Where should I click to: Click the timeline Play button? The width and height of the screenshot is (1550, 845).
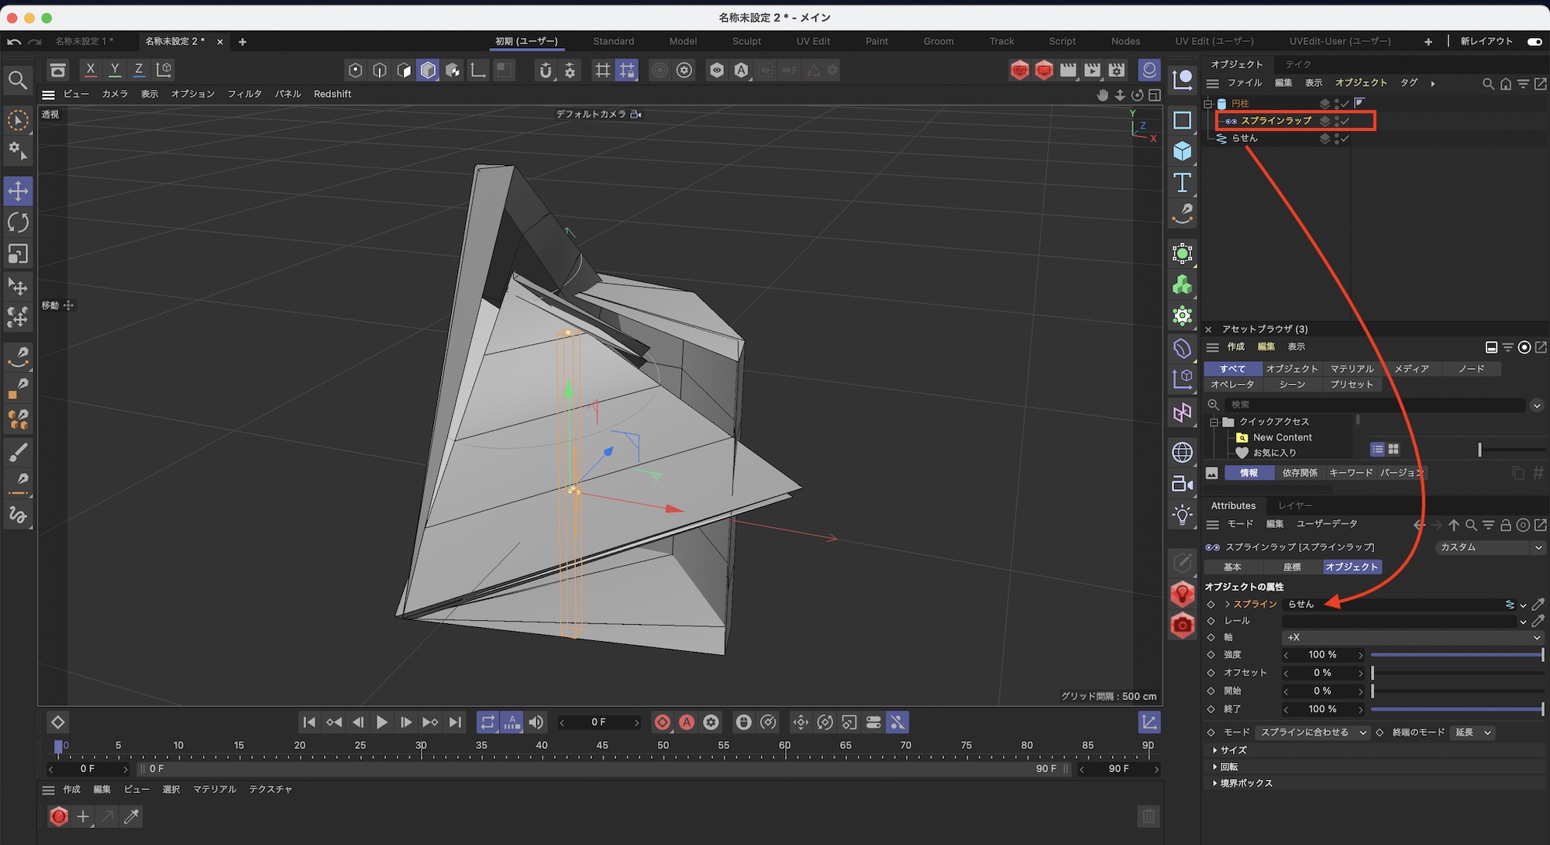(x=381, y=723)
